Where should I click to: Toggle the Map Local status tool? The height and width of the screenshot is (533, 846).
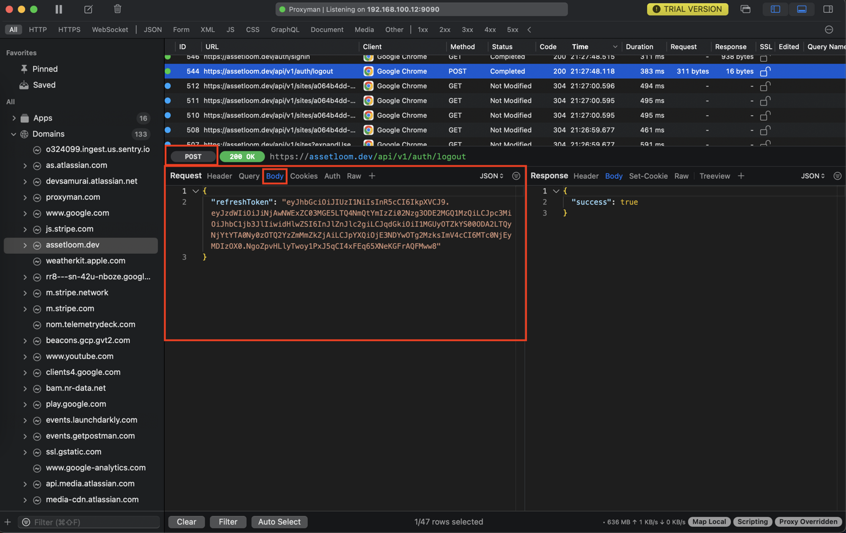tap(709, 522)
